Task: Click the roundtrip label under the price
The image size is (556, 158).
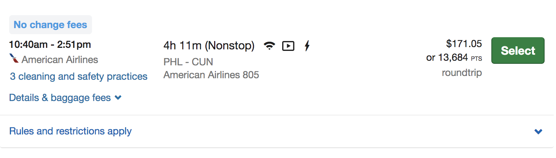Action: (x=462, y=73)
